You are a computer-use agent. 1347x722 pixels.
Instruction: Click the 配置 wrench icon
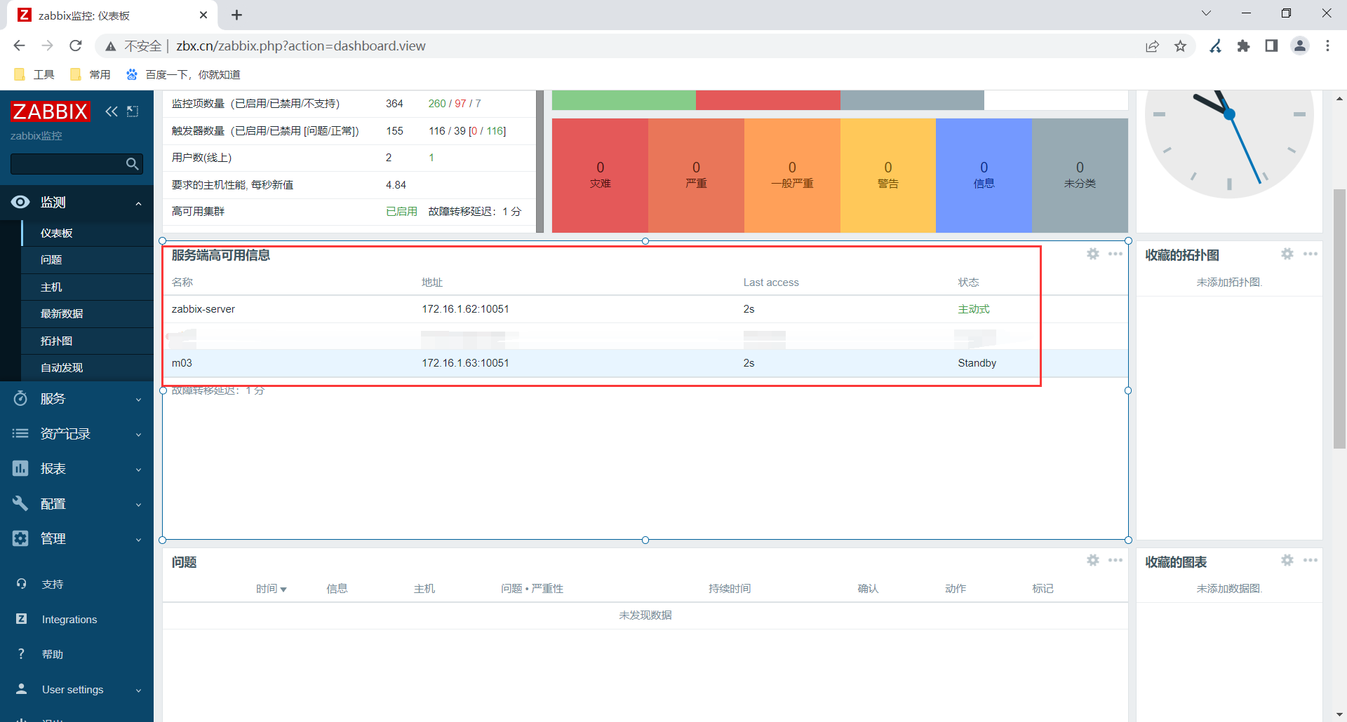20,503
